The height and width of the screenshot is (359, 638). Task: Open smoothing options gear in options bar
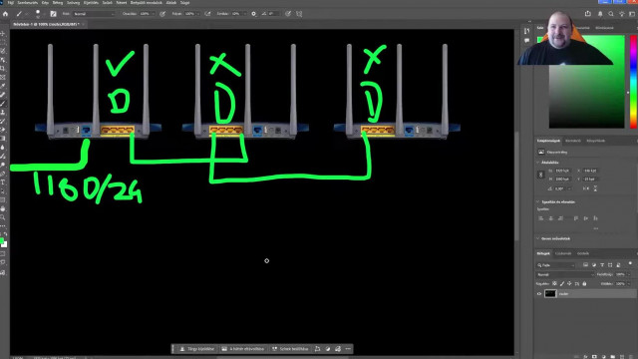click(254, 14)
